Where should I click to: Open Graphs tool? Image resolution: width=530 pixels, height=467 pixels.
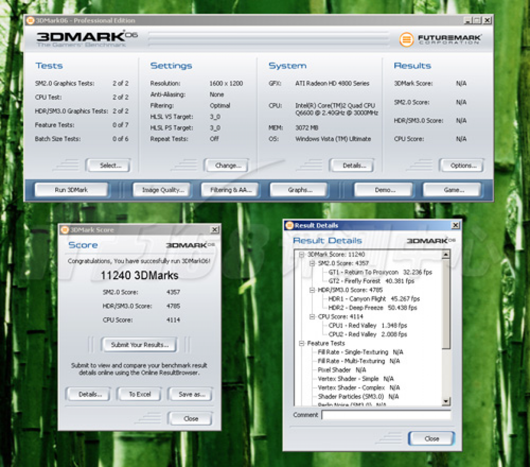pos(299,190)
